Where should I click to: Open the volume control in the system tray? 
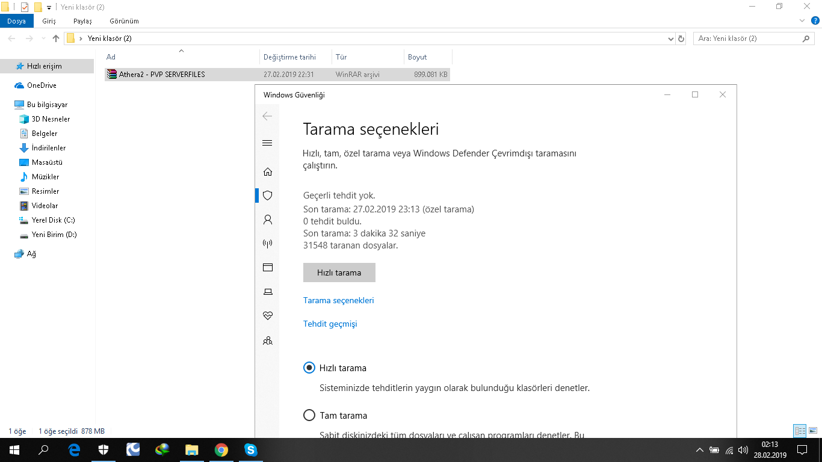[x=743, y=450]
